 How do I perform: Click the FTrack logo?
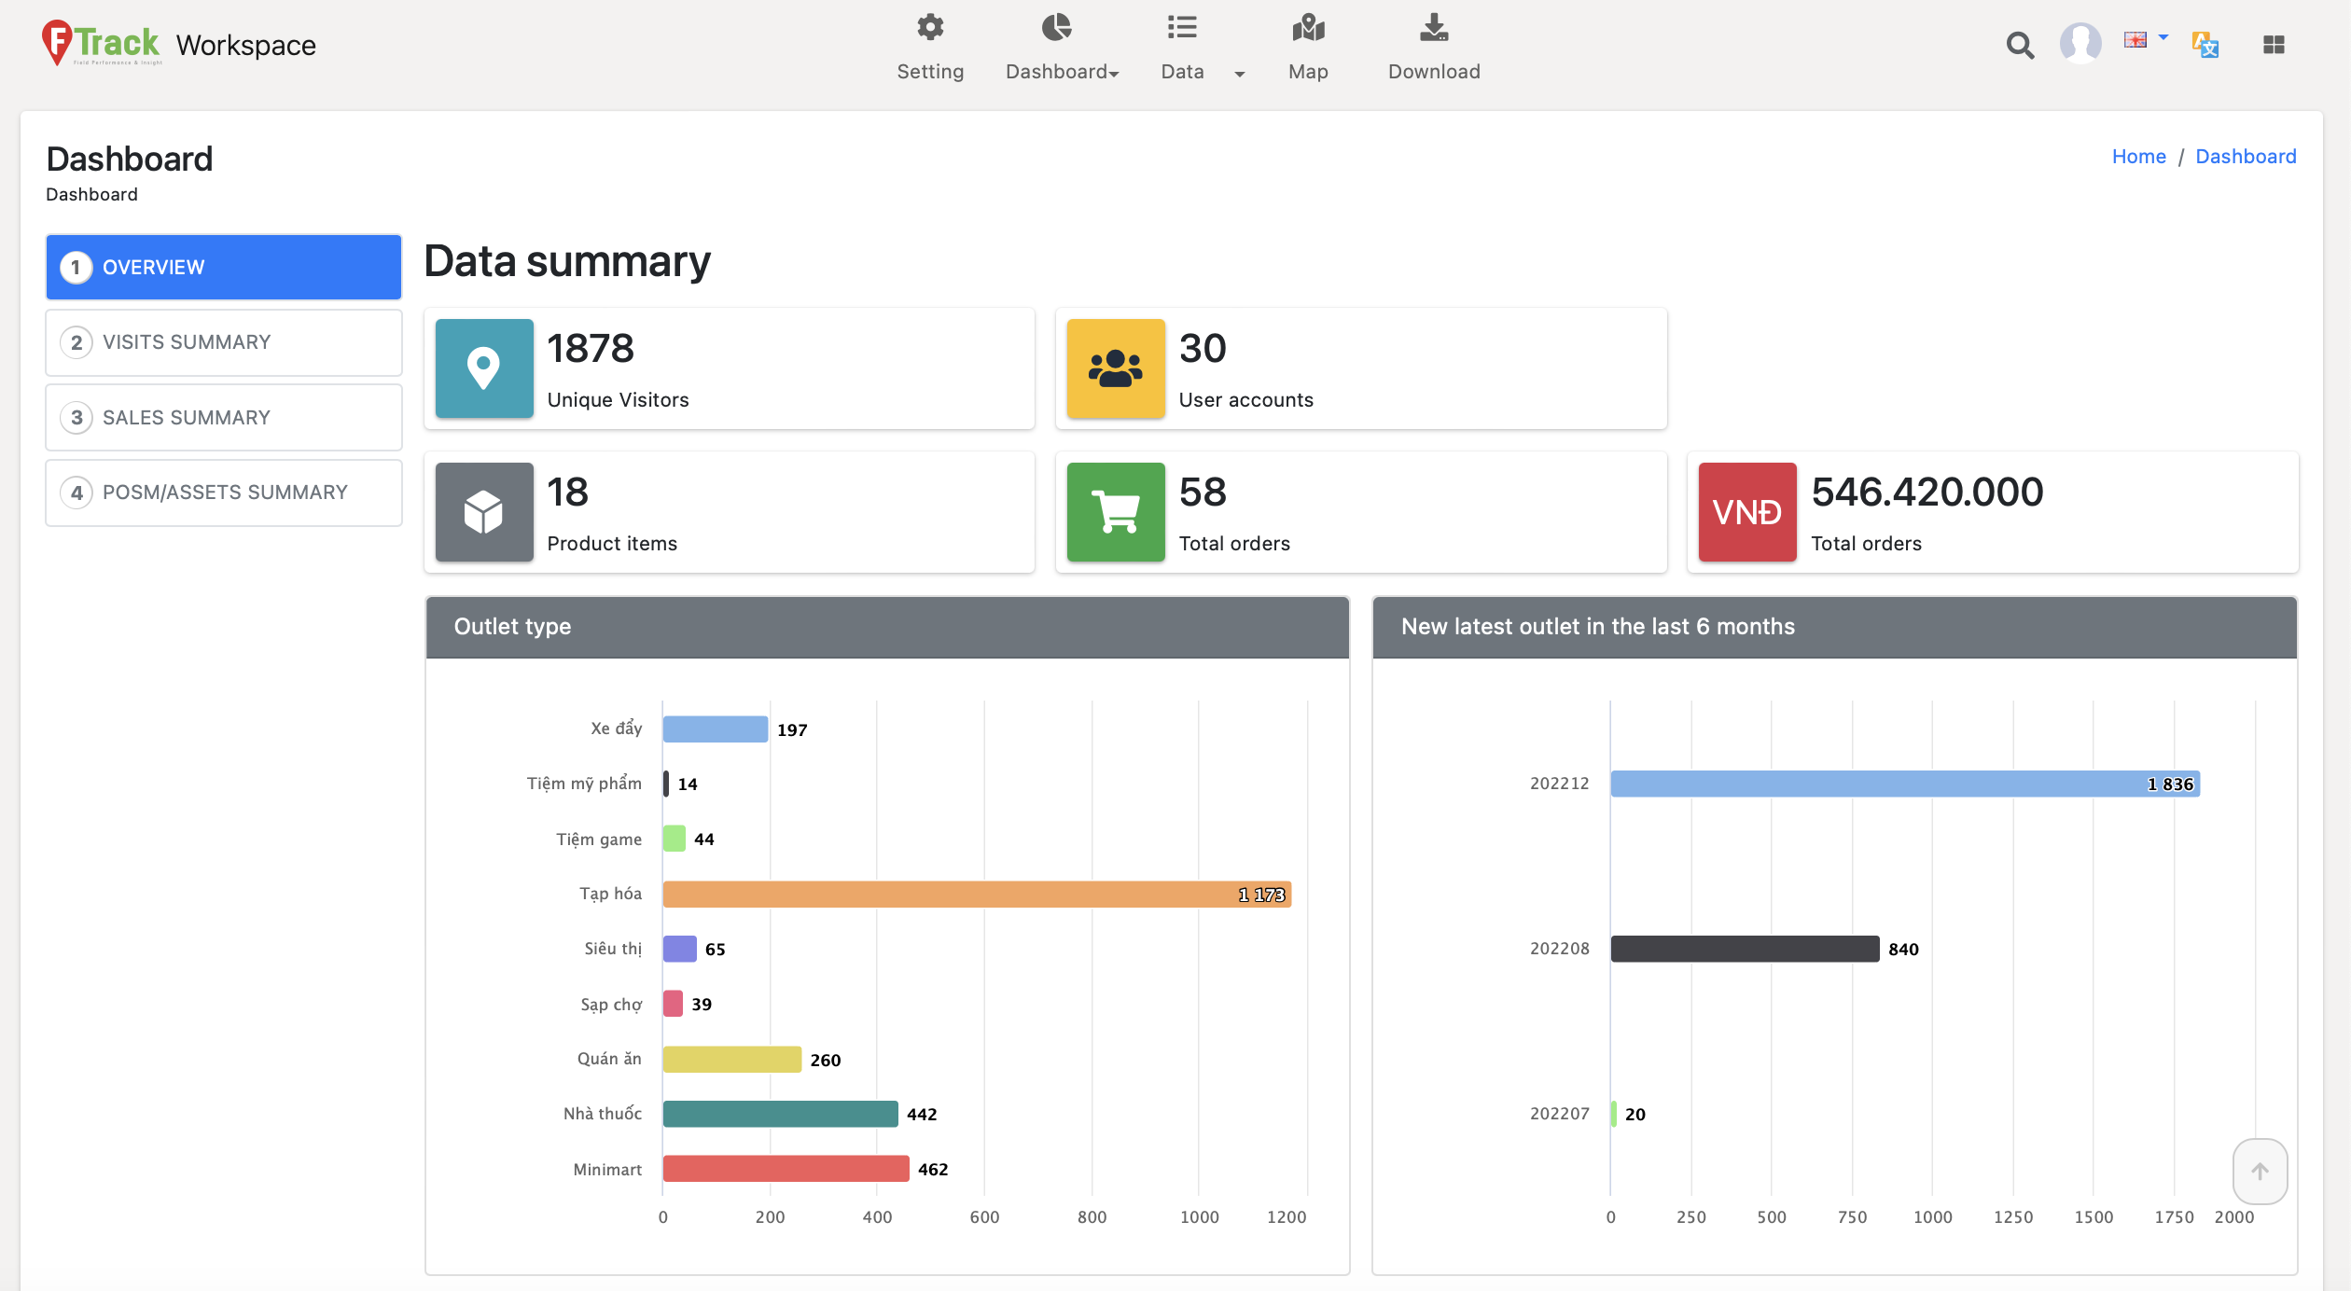[101, 43]
